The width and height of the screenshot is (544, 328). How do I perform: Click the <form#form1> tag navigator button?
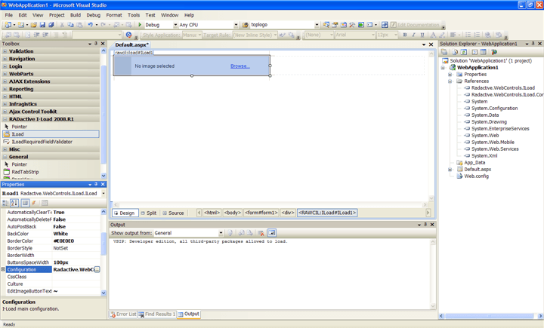click(x=261, y=213)
